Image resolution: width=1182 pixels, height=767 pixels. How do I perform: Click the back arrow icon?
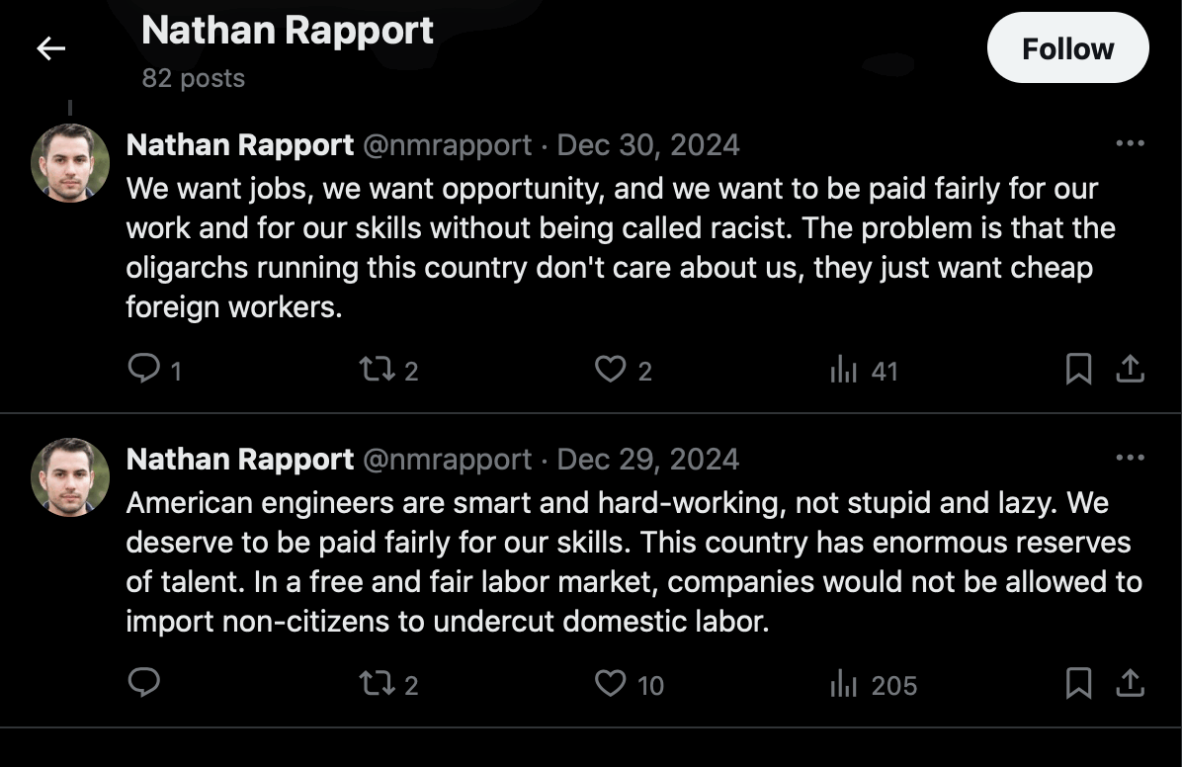tap(50, 48)
